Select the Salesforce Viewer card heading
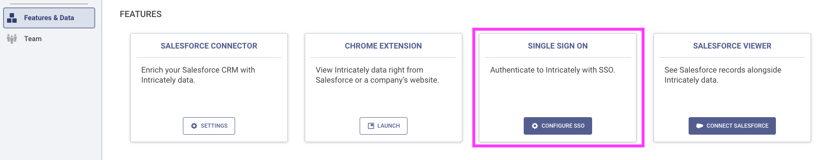Screen dimensions: 818x160 (x=732, y=46)
